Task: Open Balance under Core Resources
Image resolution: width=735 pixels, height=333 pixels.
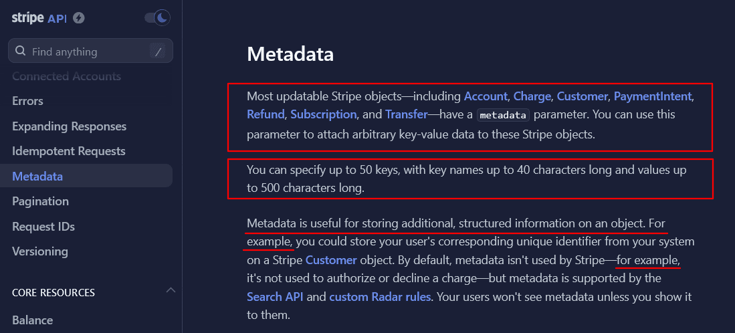Action: click(x=32, y=320)
